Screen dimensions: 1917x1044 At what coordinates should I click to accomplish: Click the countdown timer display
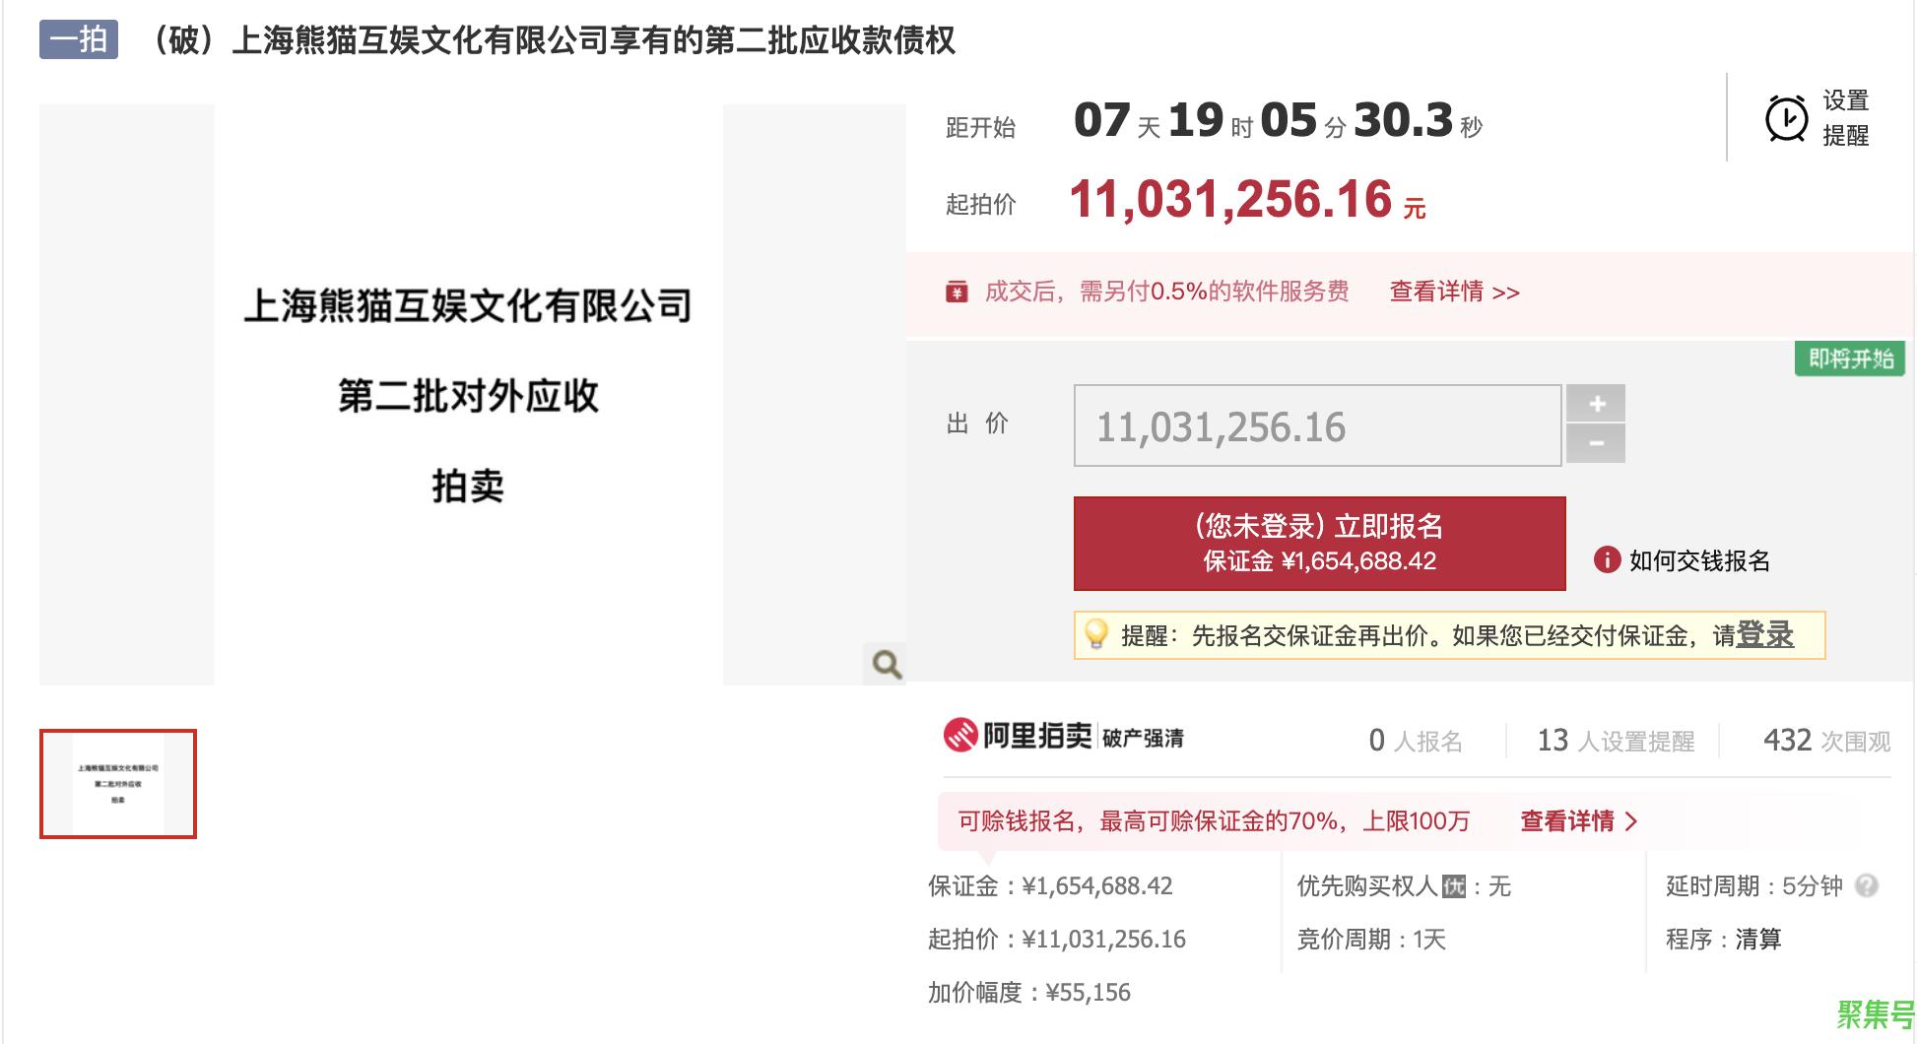(1278, 121)
